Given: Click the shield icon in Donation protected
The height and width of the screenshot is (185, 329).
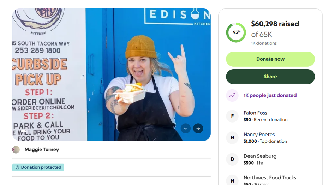Looking at the screenshot, I should pos(17,167).
